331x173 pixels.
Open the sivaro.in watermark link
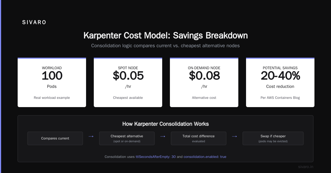coord(306,167)
